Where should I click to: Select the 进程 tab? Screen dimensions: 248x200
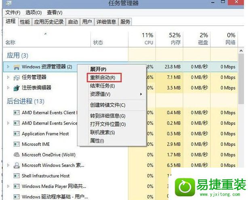(x=11, y=21)
